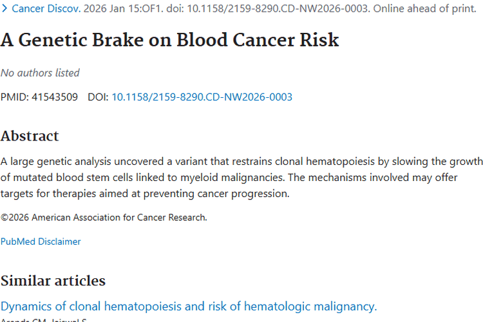The width and height of the screenshot is (483, 322).
Task: Open the blue DOI link 10.1158/2159-8290.CD-NW2026-0003
Action: pyautogui.click(x=202, y=97)
